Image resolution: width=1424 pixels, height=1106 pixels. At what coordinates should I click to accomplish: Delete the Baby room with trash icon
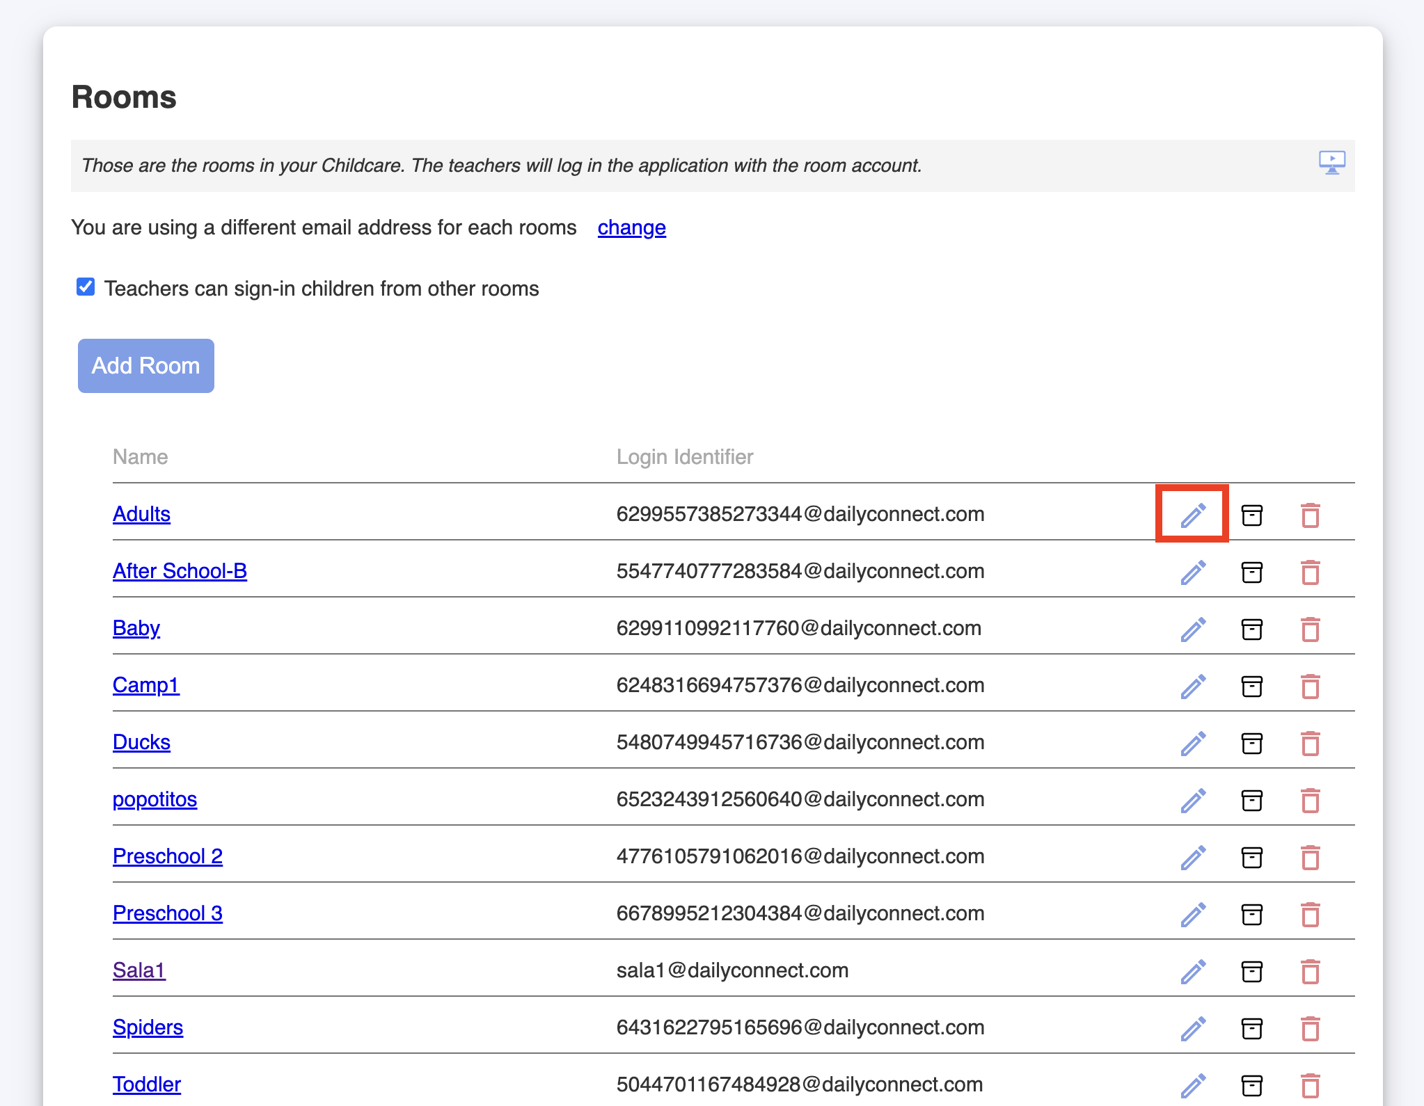(x=1310, y=630)
